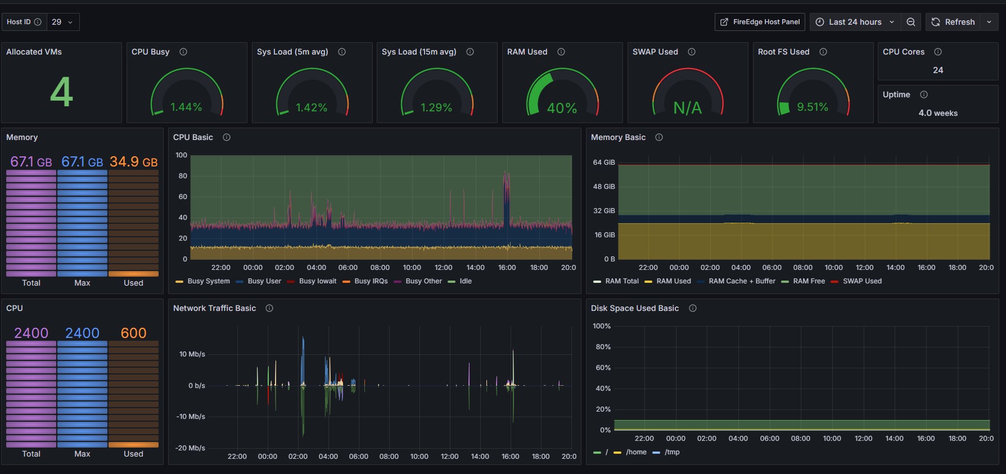Viewport: 1006px width, 474px height.
Task: Click the Allocated VMs value 4
Action: [61, 92]
